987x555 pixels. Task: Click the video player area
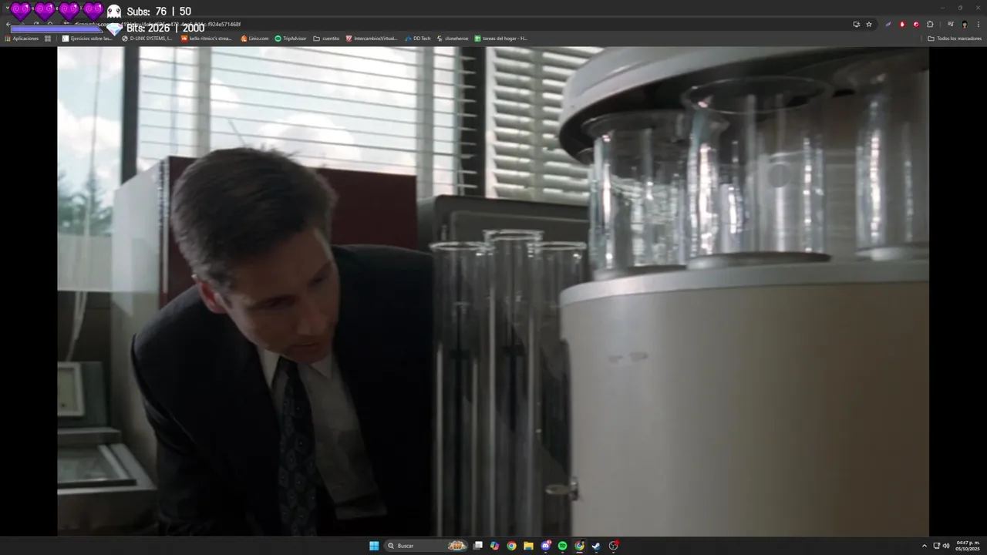click(493, 291)
